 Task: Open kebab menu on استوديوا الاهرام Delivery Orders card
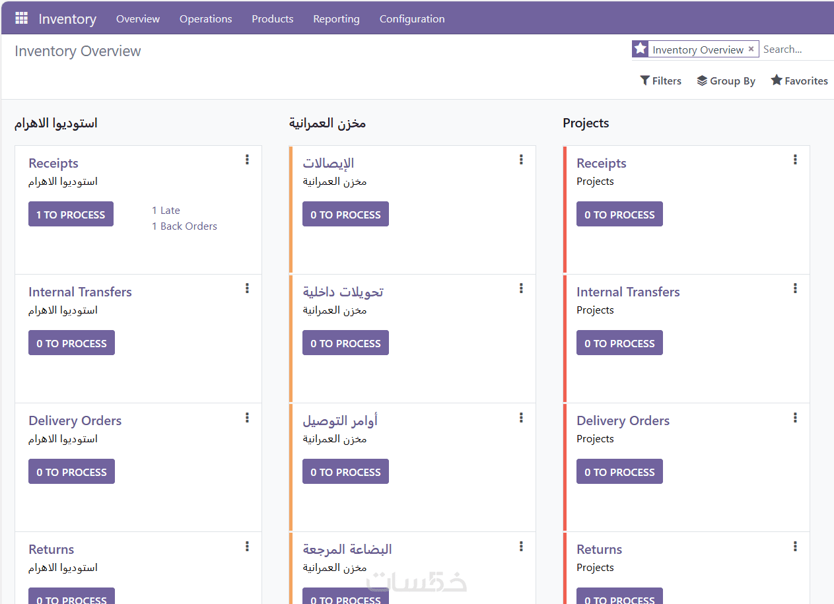(247, 417)
